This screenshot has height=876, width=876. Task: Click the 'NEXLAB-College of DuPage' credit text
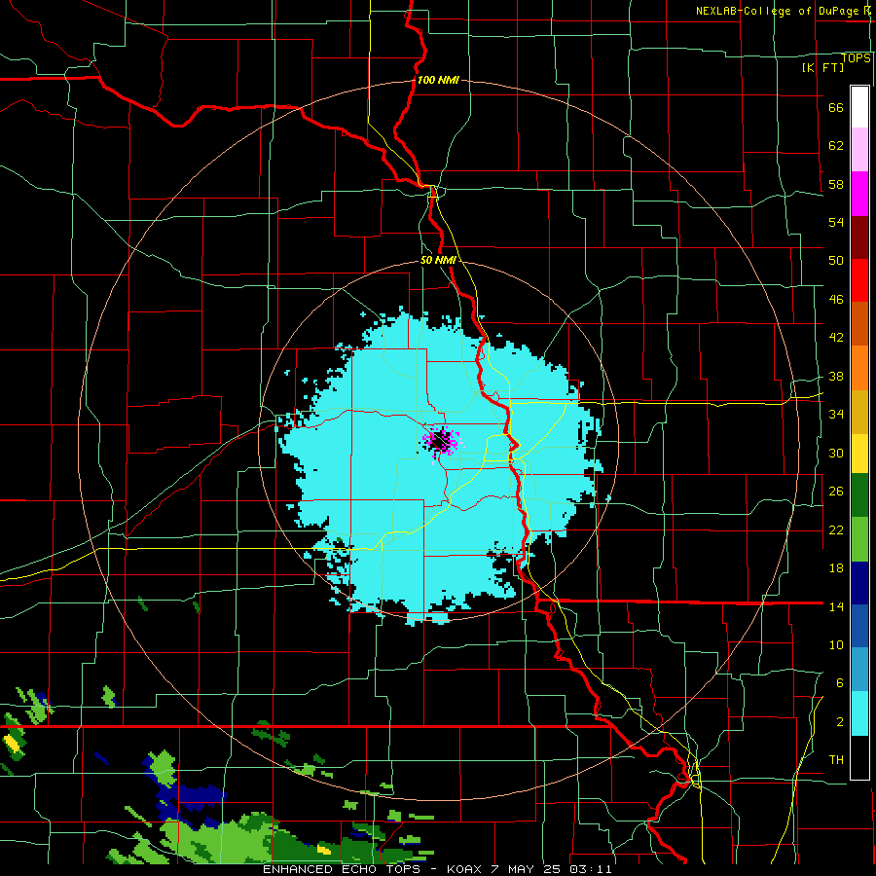point(777,11)
